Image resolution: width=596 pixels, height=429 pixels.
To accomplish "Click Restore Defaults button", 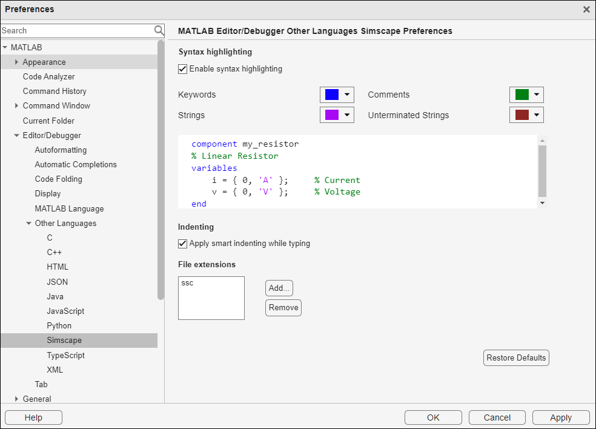I will tap(516, 358).
